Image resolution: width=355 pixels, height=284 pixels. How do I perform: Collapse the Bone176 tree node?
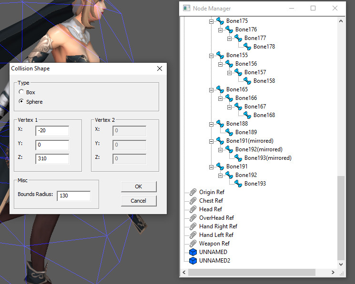(x=220, y=30)
